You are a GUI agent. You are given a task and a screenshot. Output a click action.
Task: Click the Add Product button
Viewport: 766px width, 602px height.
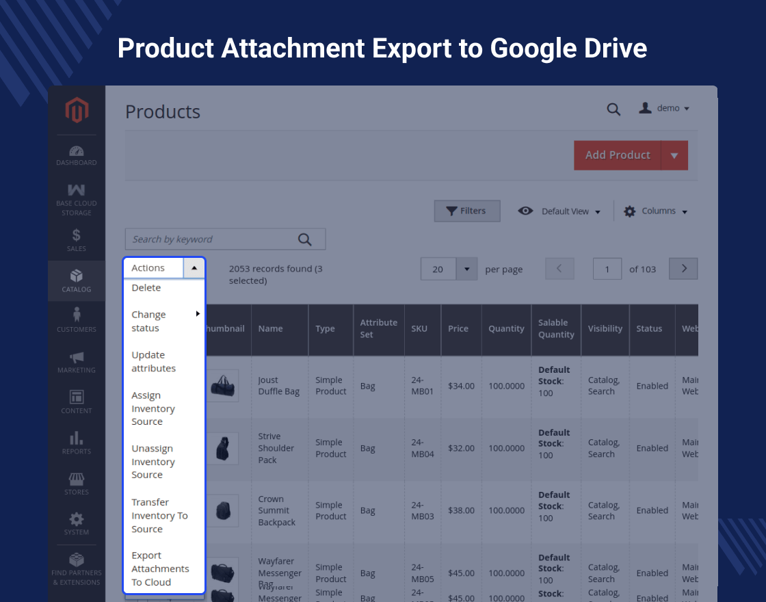[x=618, y=155]
